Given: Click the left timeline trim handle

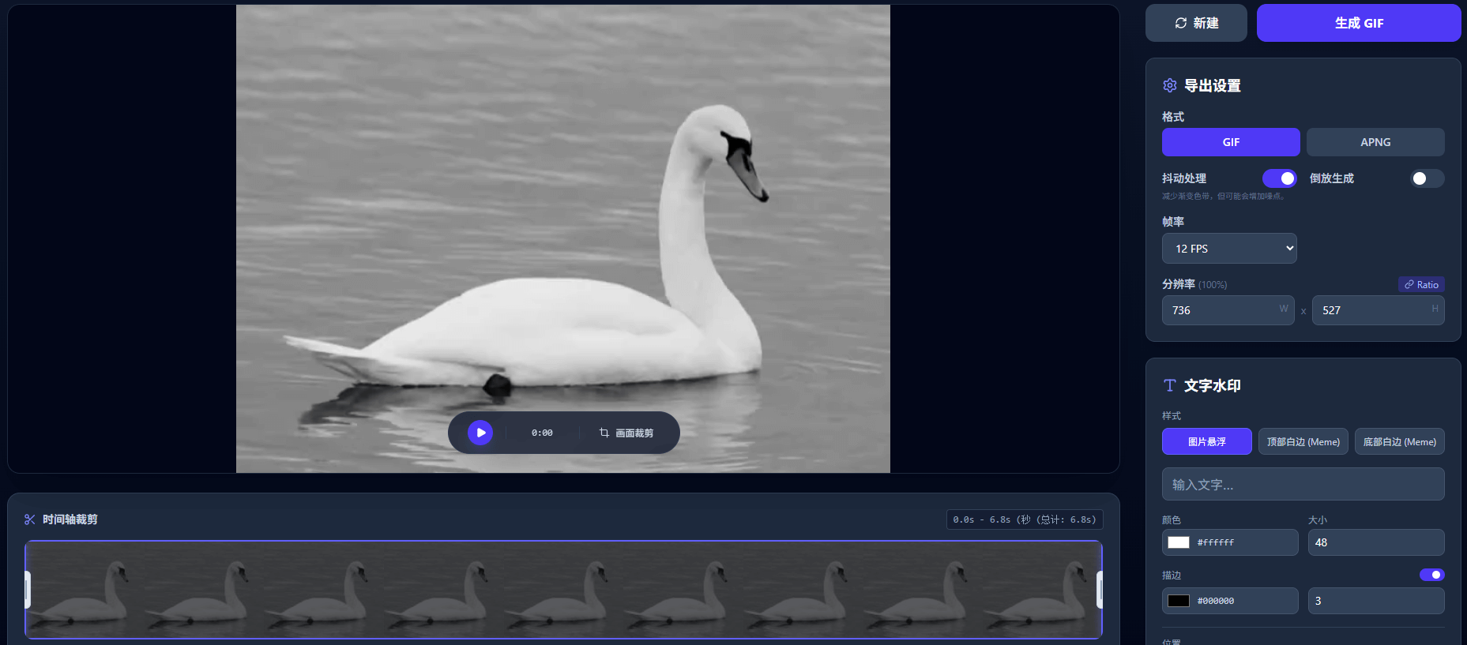Looking at the screenshot, I should point(28,590).
